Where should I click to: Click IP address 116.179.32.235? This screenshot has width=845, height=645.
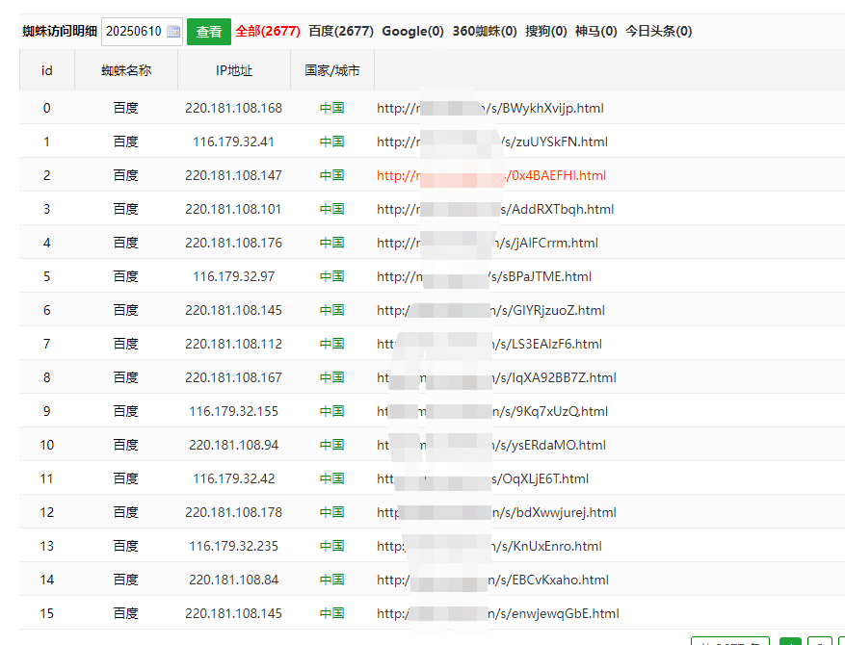[233, 547]
